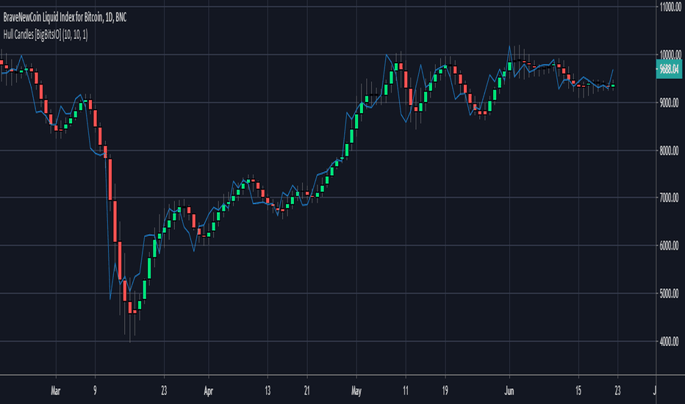Click the Apr date label on time axis
This screenshot has height=404, width=685.
[x=209, y=391]
